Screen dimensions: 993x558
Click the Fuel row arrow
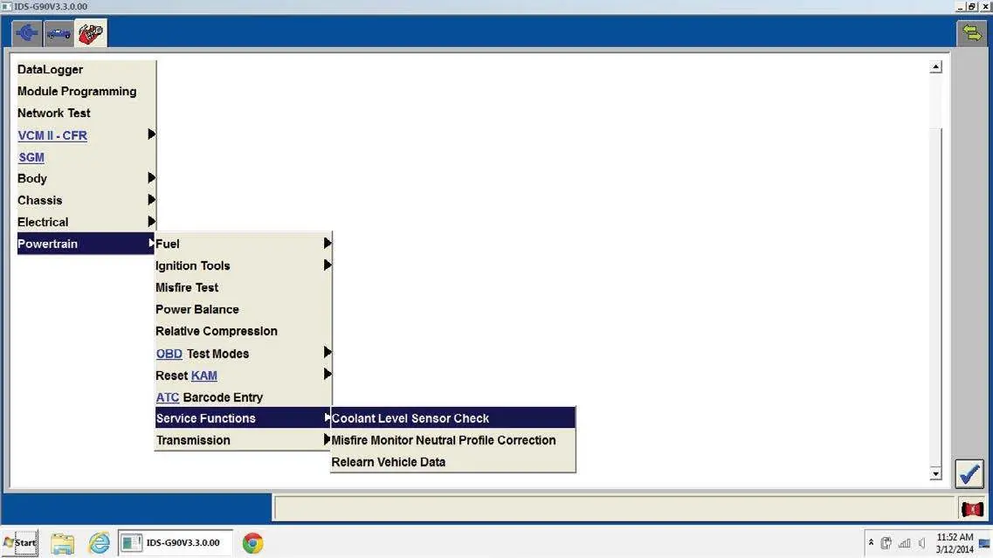(x=328, y=244)
